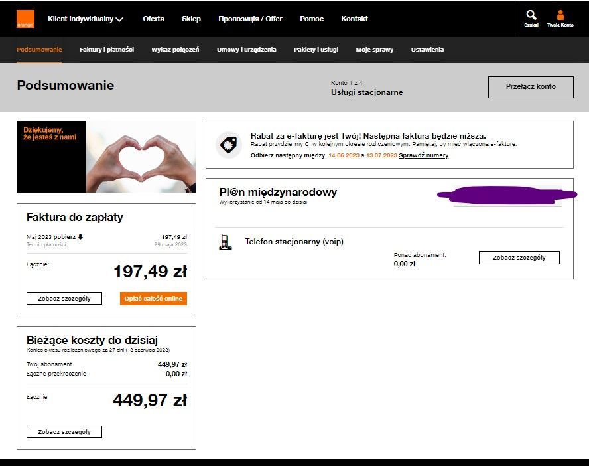Click the 197,49 zł total amount
The width and height of the screenshot is (589, 466).
(150, 272)
